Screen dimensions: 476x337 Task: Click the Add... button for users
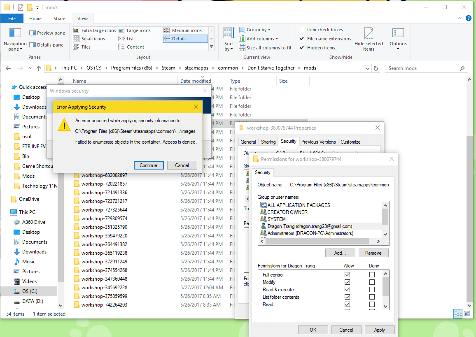coord(340,253)
